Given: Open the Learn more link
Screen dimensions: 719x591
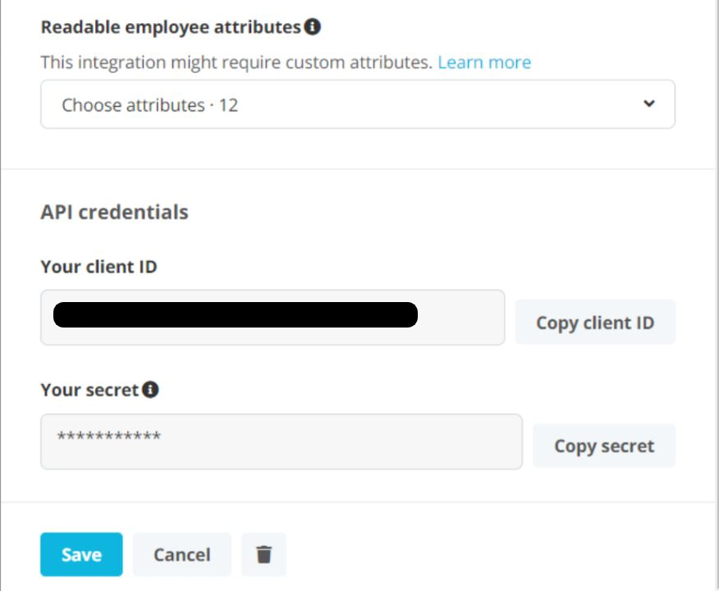Looking at the screenshot, I should pos(484,62).
